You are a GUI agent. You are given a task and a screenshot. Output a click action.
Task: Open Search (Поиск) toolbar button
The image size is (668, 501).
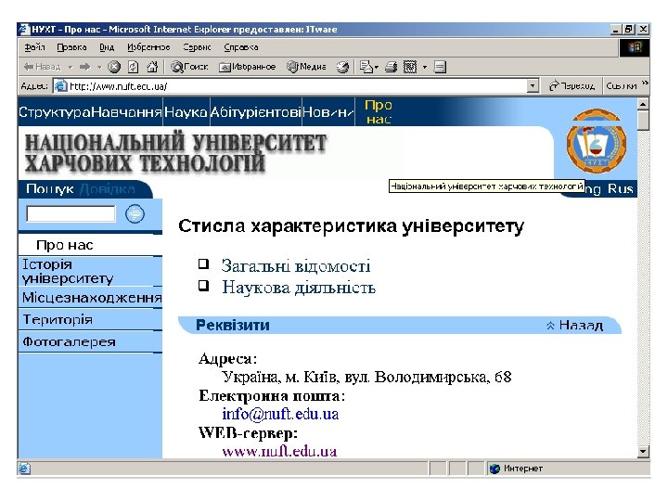pyautogui.click(x=189, y=67)
